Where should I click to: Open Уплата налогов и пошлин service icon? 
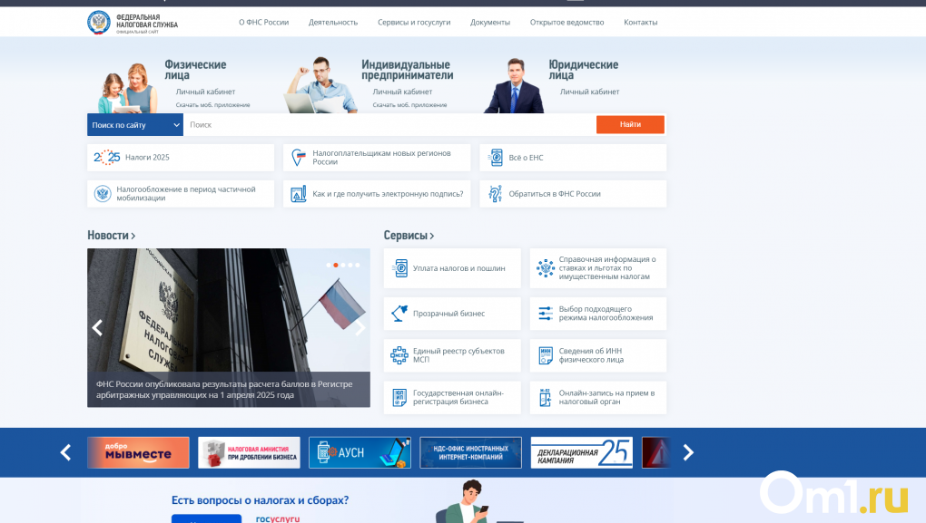point(399,268)
